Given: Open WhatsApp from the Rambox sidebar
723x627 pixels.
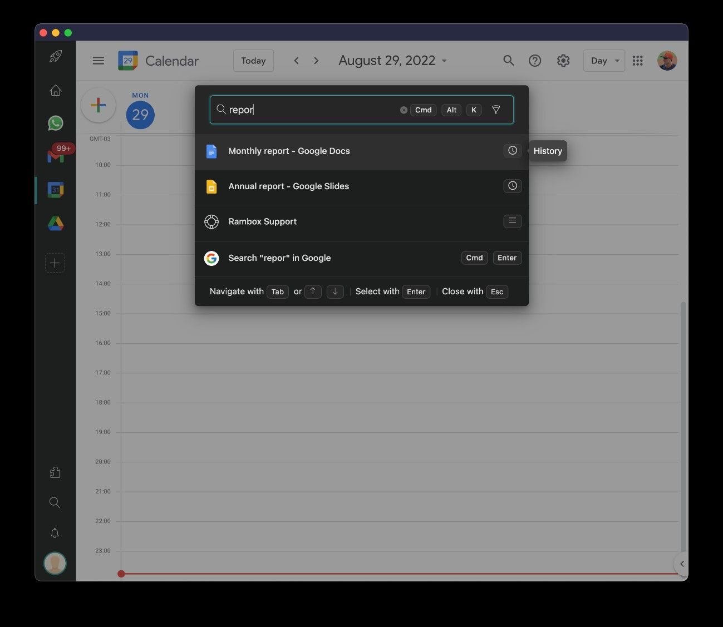Looking at the screenshot, I should pos(55,123).
